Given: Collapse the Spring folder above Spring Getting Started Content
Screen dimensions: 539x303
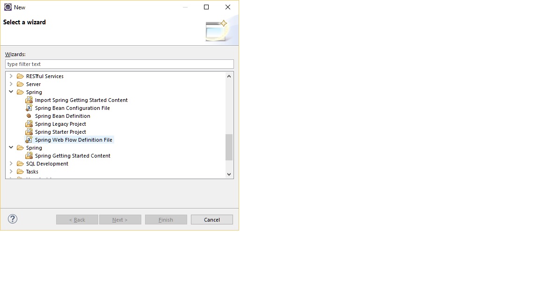Looking at the screenshot, I should 11,147.
